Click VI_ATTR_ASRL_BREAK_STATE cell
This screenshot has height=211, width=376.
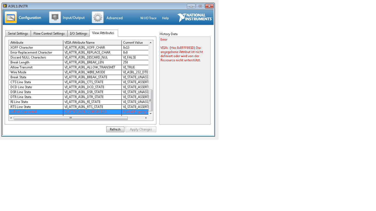tap(92, 77)
